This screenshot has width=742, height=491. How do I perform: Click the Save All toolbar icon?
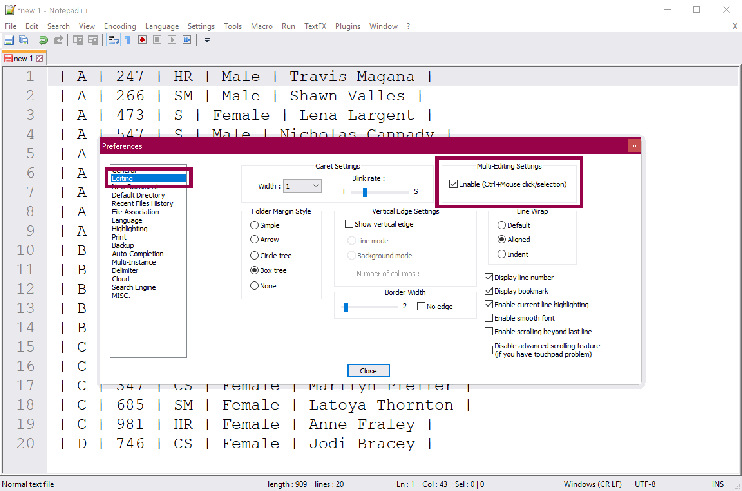pyautogui.click(x=24, y=40)
